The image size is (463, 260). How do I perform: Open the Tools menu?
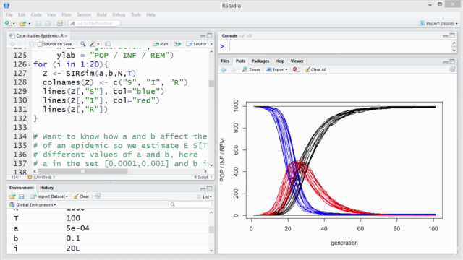[136, 14]
